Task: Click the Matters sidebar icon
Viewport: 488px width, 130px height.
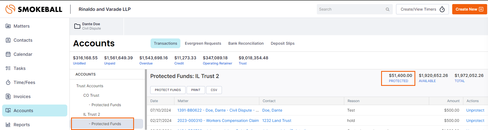Action: [x=8, y=26]
